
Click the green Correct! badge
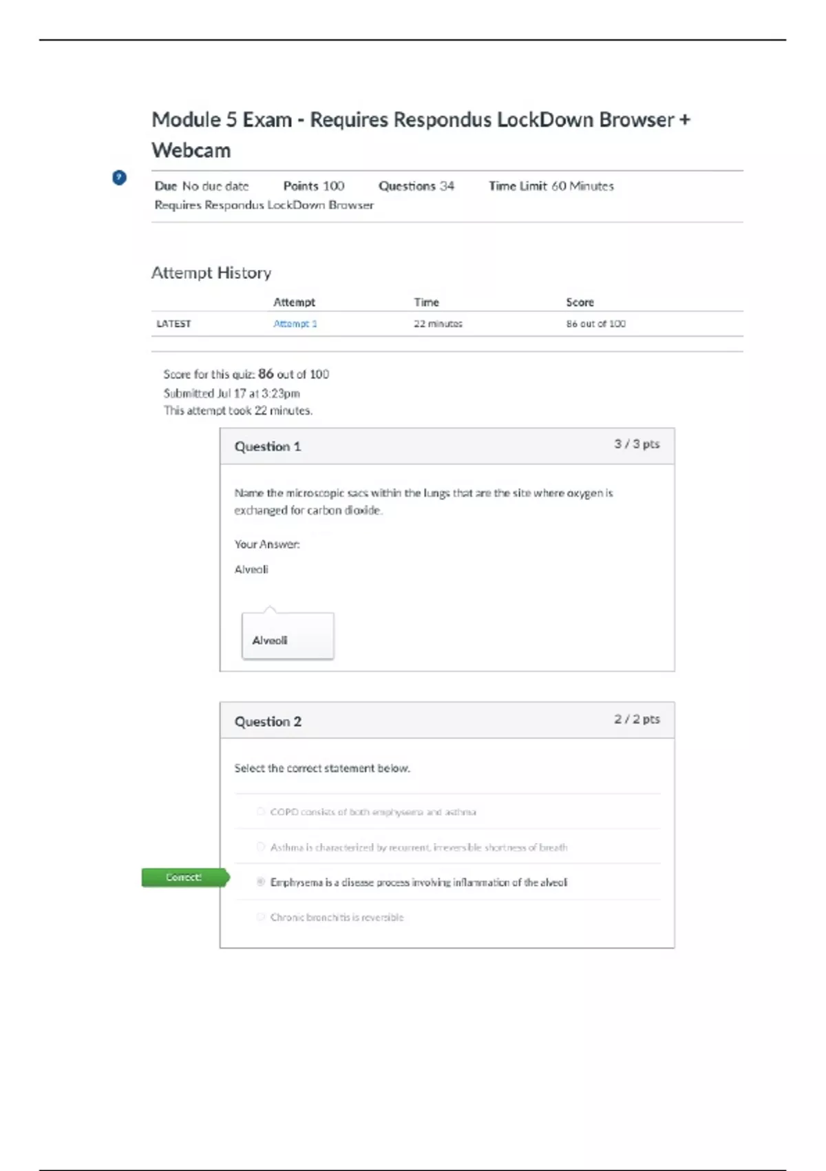click(x=184, y=878)
